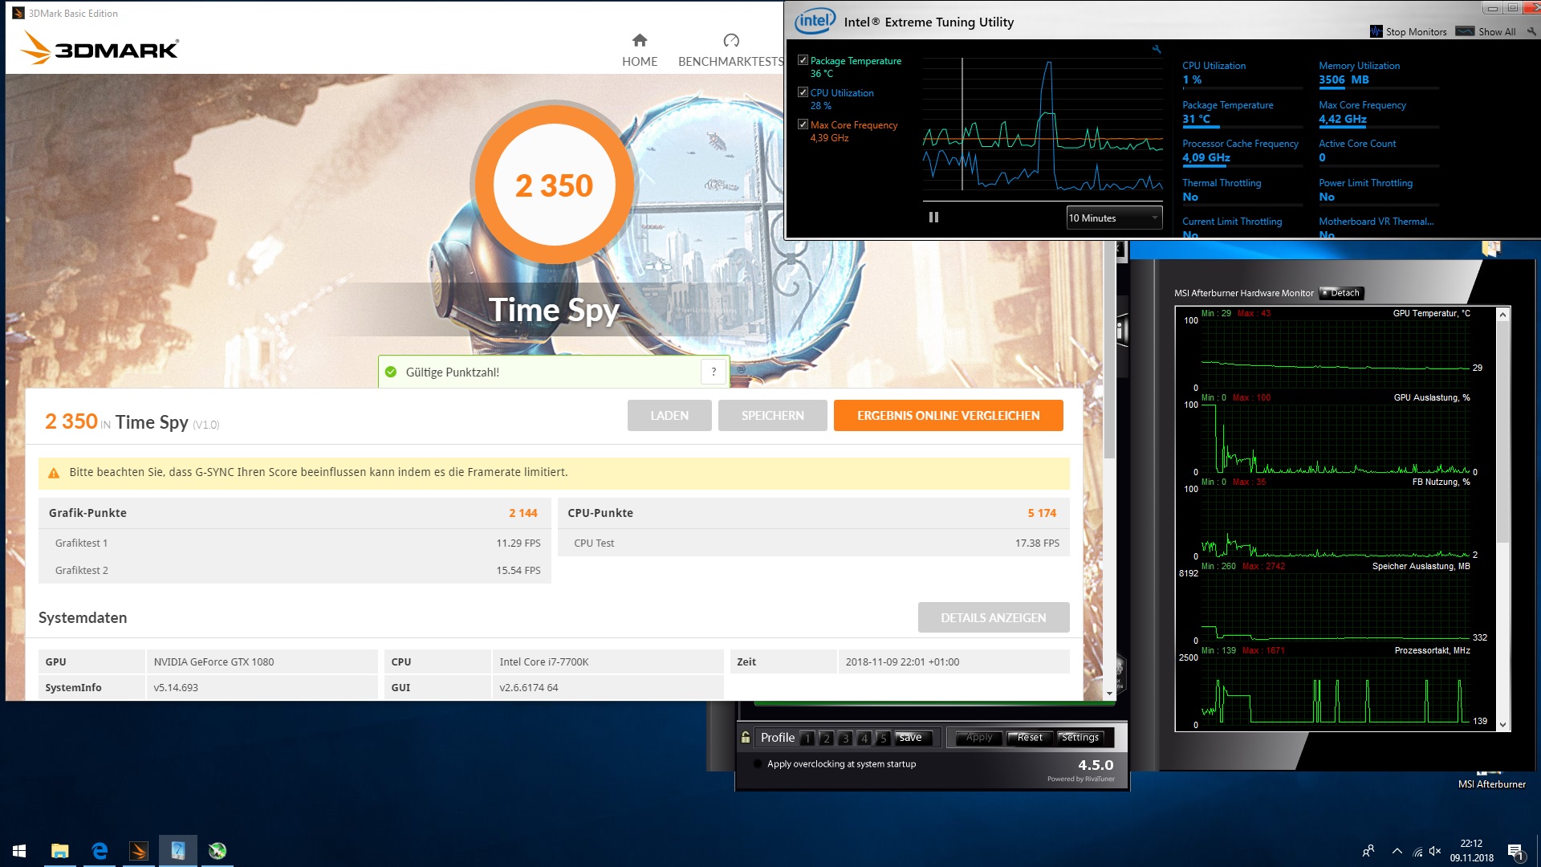Click ERGEBNIS ONLINE VERGLEICHEN button

[948, 415]
